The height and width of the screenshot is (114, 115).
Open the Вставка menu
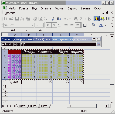(x=46, y=8)
